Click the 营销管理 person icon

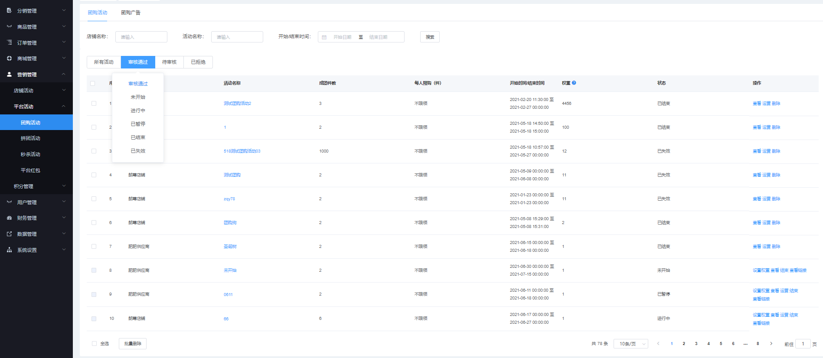coord(9,74)
